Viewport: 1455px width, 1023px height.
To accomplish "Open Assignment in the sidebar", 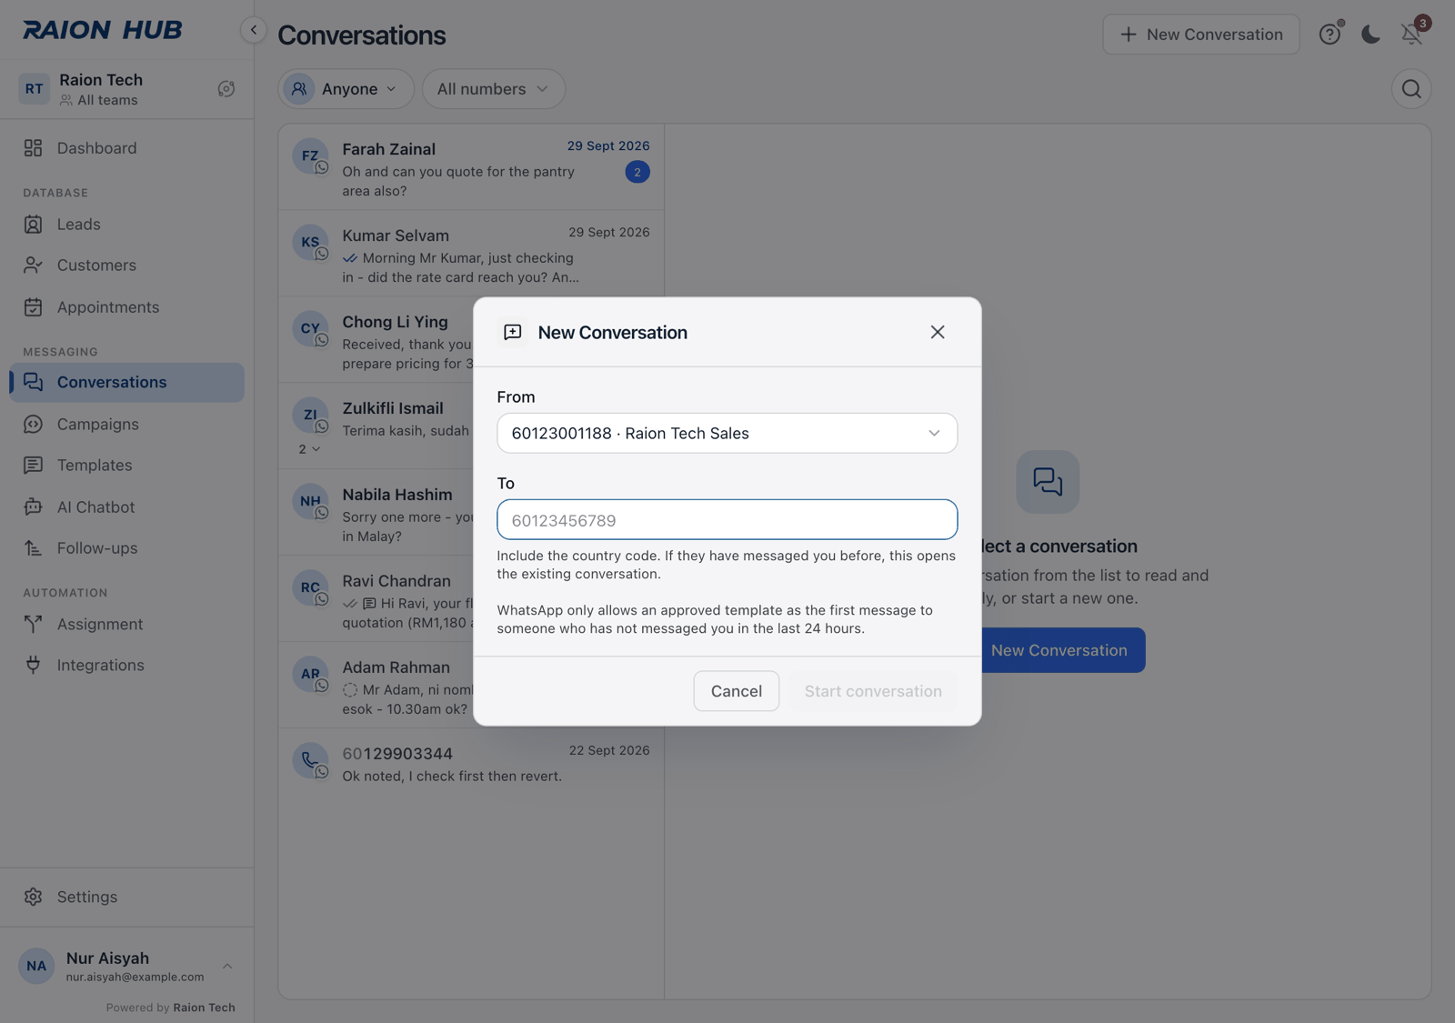I will pos(127,625).
